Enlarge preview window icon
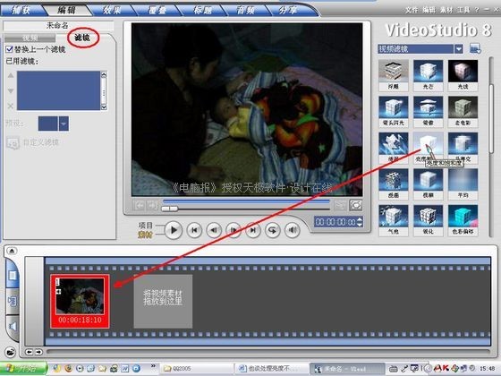Screen dimensions: 501x376 tap(356, 205)
